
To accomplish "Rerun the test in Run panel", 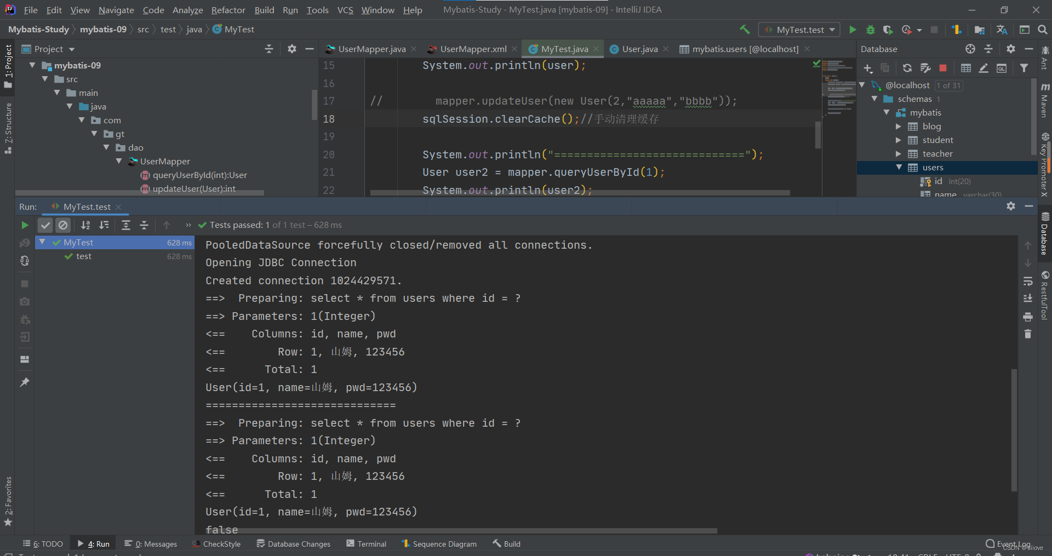I will click(25, 225).
